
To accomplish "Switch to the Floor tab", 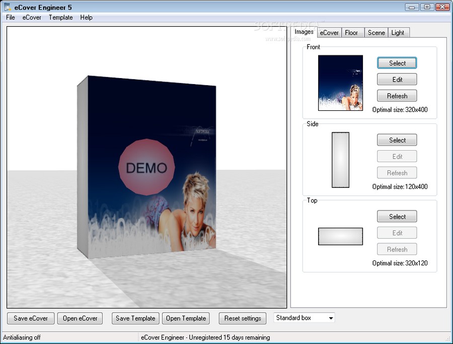I will coord(351,33).
